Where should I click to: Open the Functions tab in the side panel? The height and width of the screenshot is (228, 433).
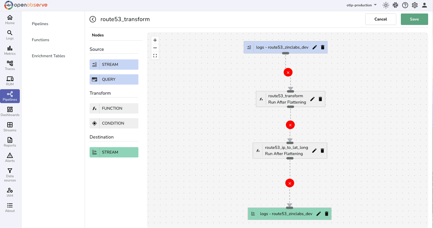[40, 40]
